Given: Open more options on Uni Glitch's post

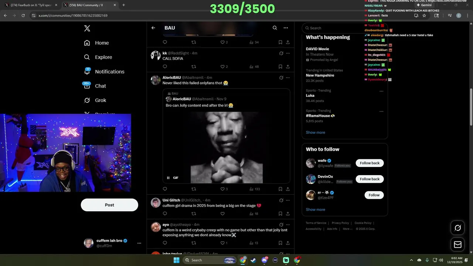Looking at the screenshot, I should pyautogui.click(x=288, y=200).
